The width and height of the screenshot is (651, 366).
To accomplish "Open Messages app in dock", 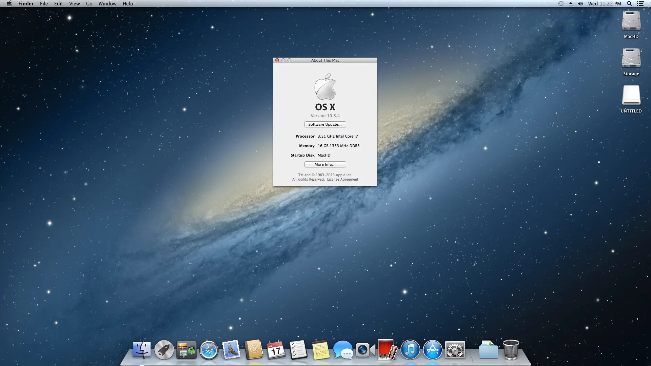I will pyautogui.click(x=343, y=350).
